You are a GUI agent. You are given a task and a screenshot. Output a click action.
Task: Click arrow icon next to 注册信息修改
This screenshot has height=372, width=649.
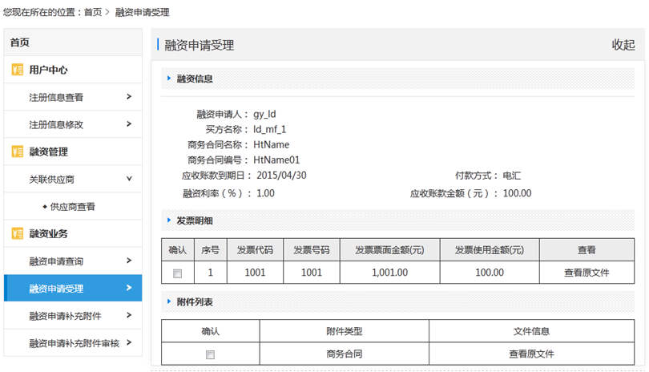(129, 124)
